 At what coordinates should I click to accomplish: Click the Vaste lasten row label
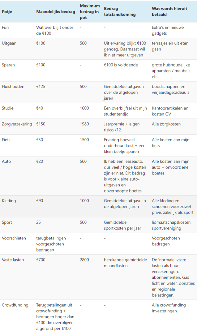13,260
